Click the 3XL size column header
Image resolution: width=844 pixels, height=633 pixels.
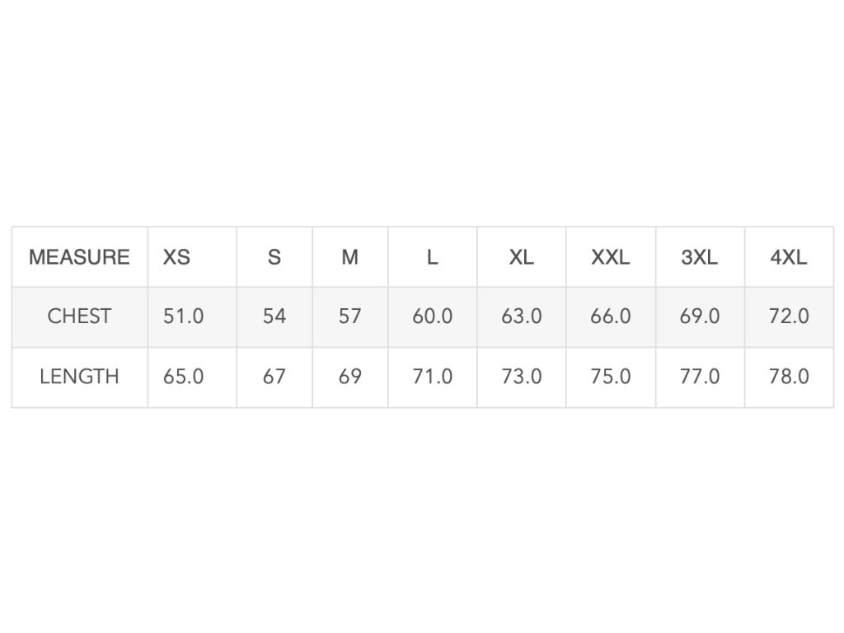pyautogui.click(x=700, y=257)
